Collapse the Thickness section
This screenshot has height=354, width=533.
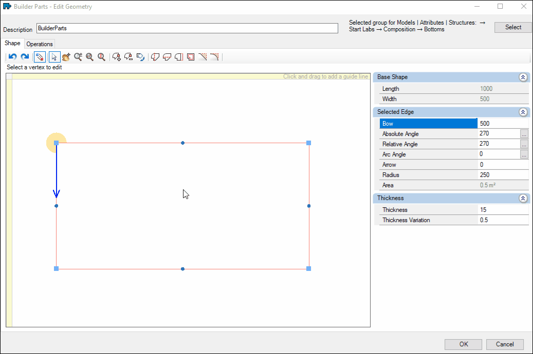click(x=523, y=198)
